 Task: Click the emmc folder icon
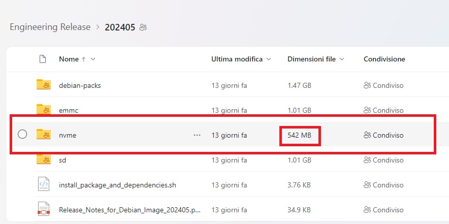(44, 110)
